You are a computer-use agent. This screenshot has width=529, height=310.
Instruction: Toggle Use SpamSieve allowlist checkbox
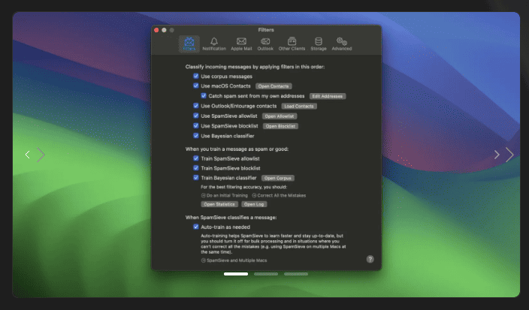click(x=195, y=116)
